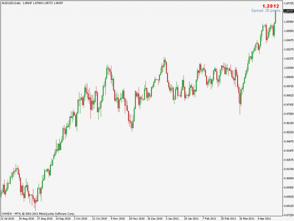
Task: Select the 0.87250 price axis label
Action: click(x=289, y=215)
